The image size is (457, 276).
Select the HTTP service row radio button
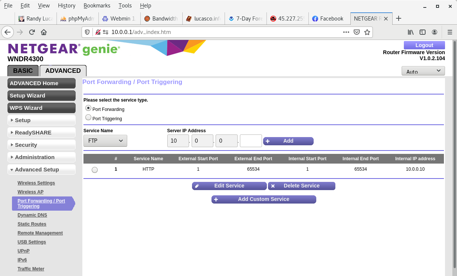point(95,170)
